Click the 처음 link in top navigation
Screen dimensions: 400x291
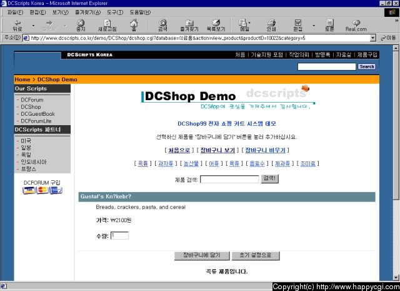pyautogui.click(x=240, y=54)
